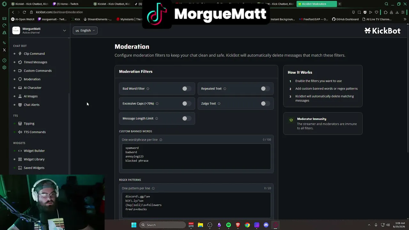Open File Explorer from the taskbar
This screenshot has height=230, width=409.
pyautogui.click(x=200, y=225)
